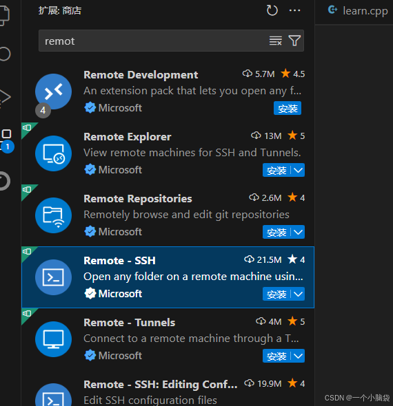393x406 pixels.
Task: Click the Remote - SSH extension icon
Action: pos(54,277)
